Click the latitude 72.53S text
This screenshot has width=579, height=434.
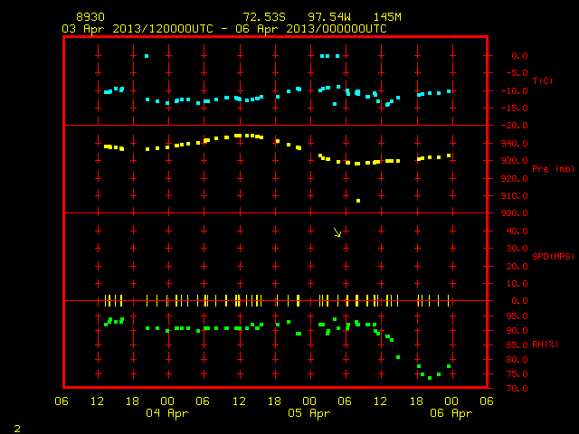tap(264, 17)
